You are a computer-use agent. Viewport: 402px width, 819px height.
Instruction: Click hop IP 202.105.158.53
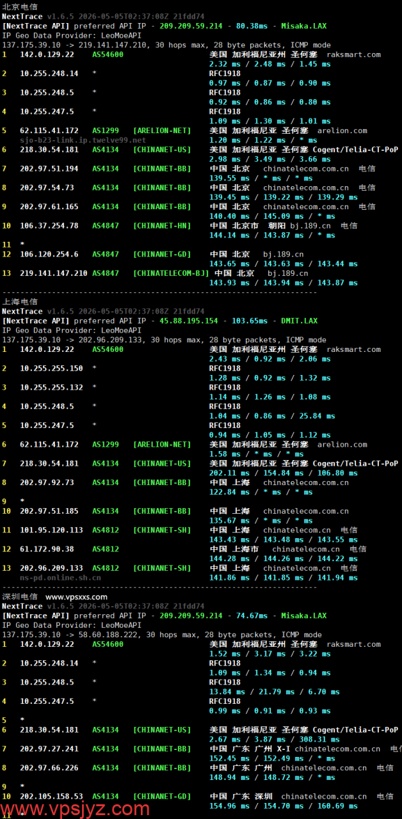point(51,796)
